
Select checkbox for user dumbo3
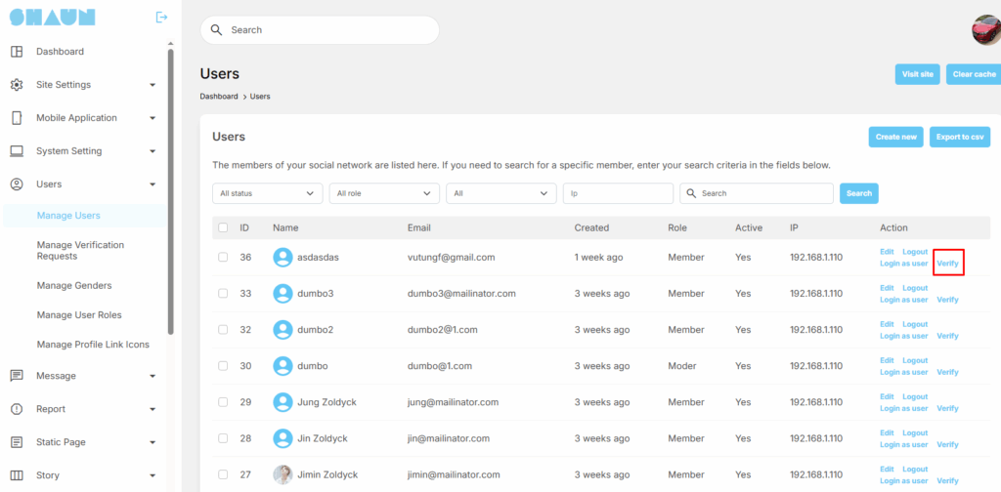(x=223, y=293)
